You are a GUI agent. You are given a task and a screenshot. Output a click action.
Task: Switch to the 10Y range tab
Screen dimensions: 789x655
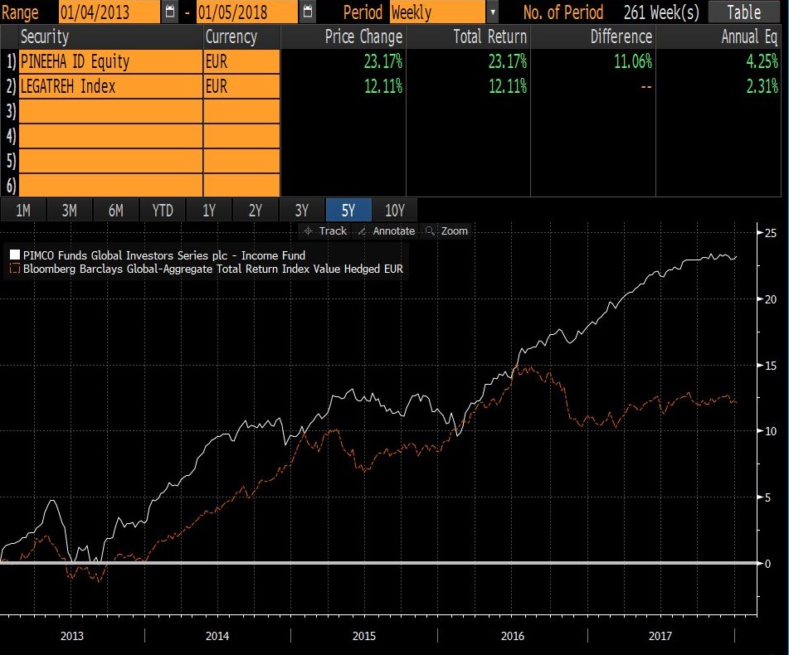point(395,210)
